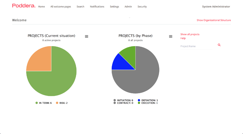243x134 pixels.
Task: Click the System Administrator user name
Action: (x=216, y=7)
